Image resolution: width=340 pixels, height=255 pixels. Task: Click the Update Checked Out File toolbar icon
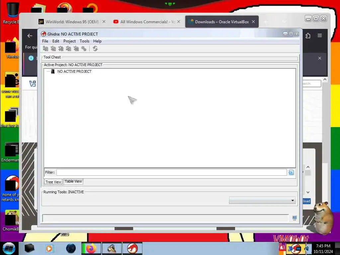coord(61,48)
